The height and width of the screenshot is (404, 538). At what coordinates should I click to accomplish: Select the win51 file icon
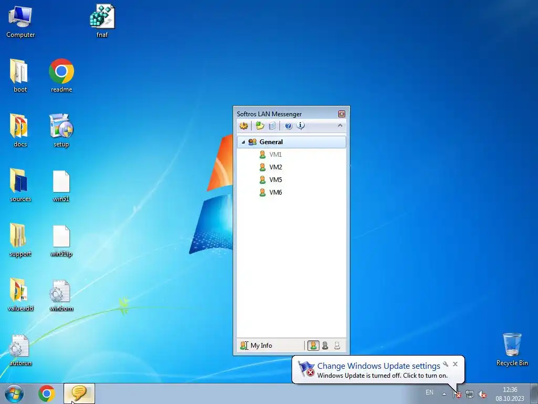coord(61,185)
